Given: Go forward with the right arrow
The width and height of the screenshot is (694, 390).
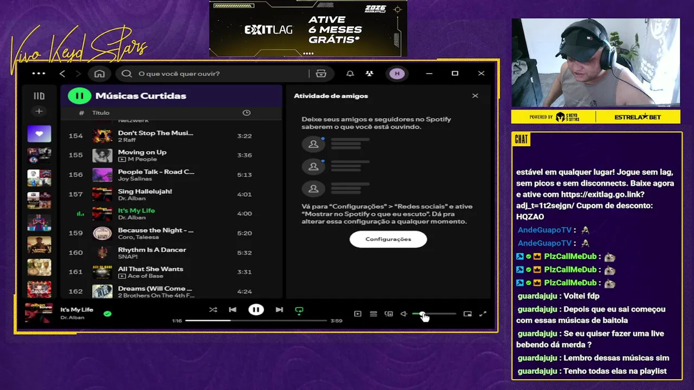Looking at the screenshot, I should (78, 74).
